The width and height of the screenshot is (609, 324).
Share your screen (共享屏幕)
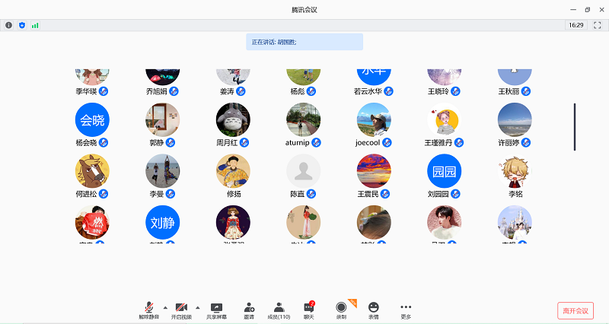point(216,310)
